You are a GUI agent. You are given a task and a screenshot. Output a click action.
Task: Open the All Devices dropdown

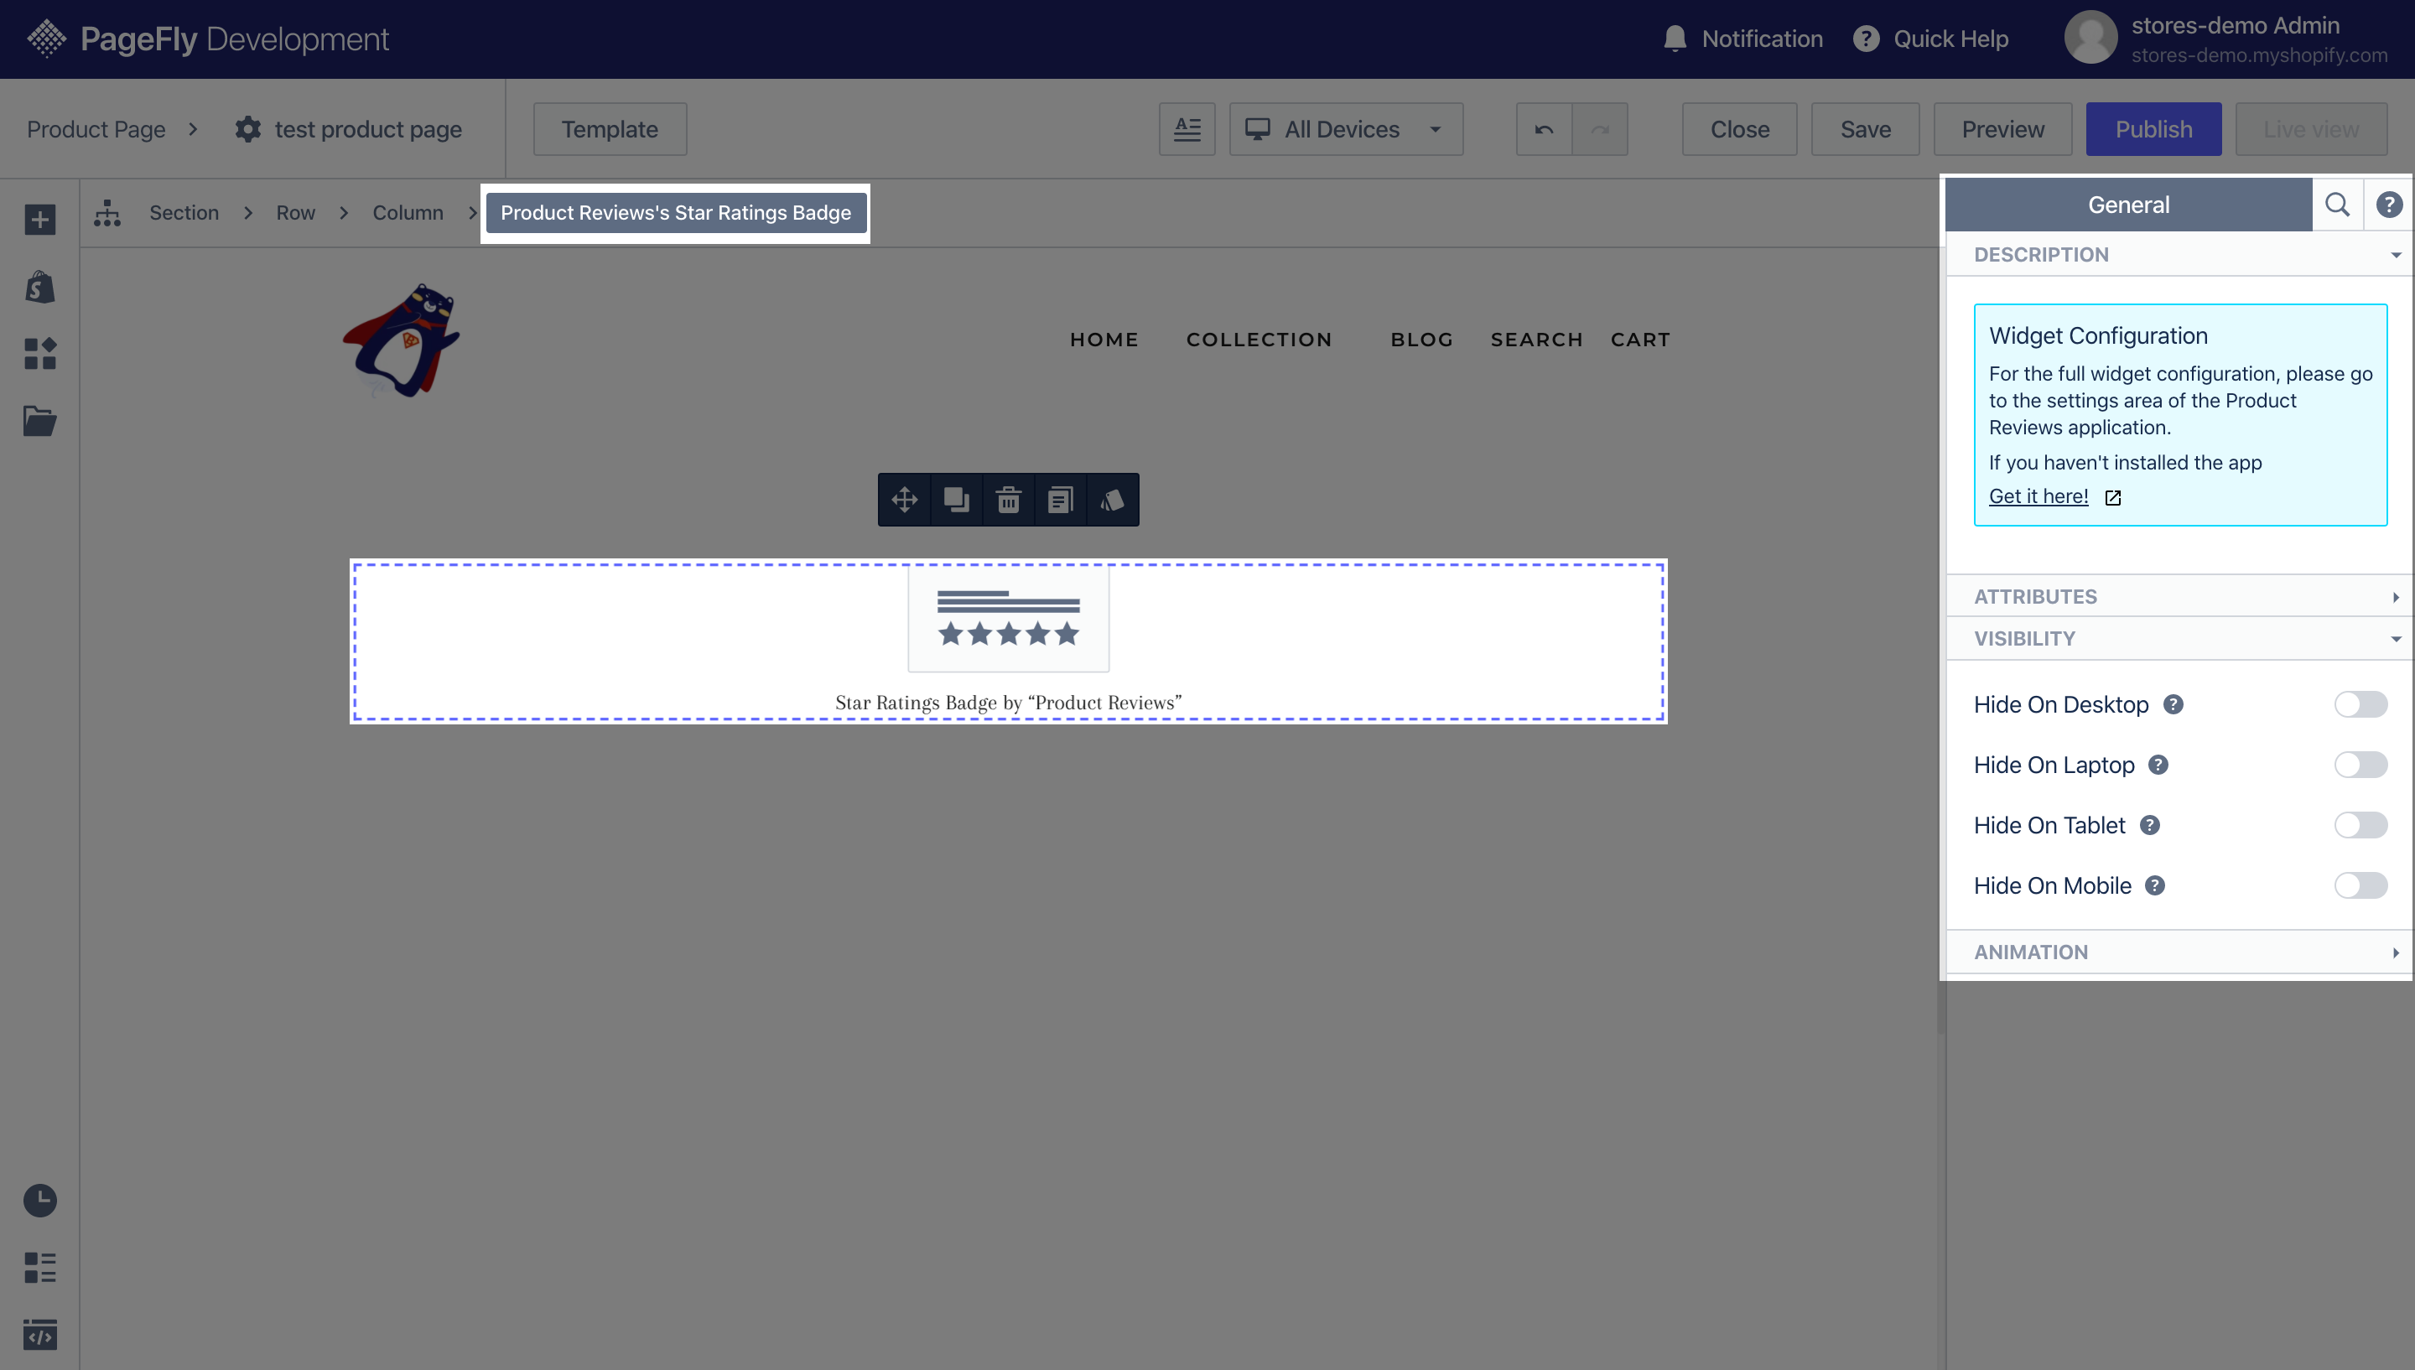(1346, 129)
